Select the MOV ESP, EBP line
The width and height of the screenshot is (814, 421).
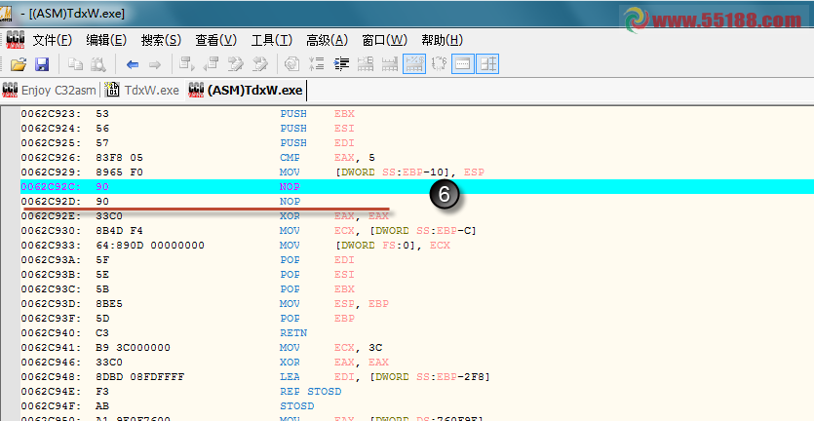[417, 304]
